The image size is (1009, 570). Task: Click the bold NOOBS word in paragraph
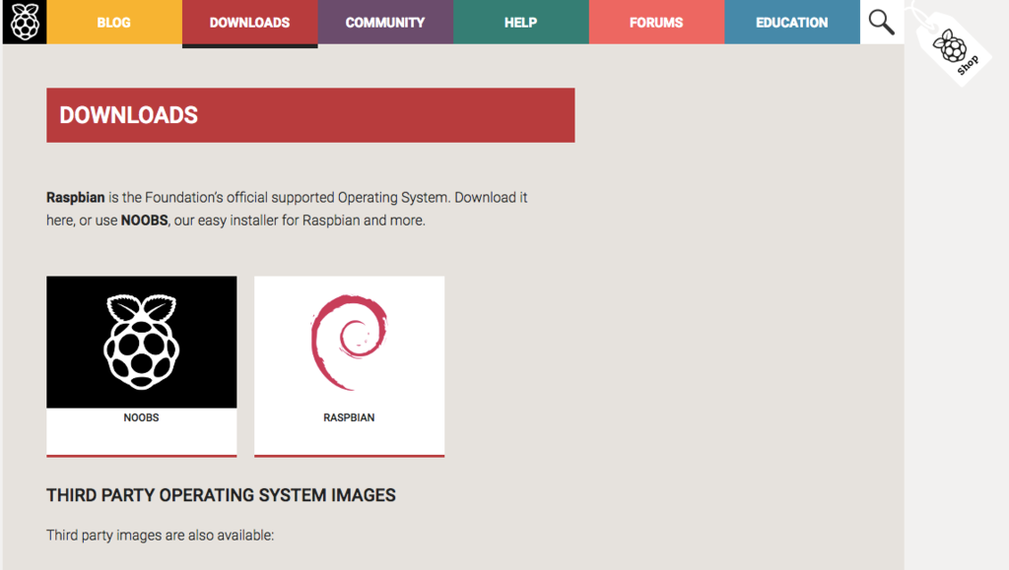pos(144,221)
